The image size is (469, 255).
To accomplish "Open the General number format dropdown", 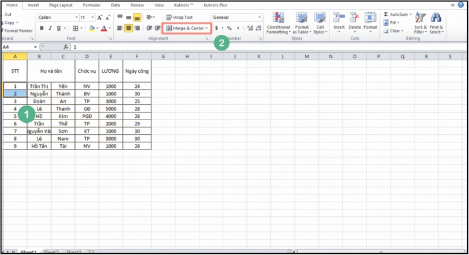I will point(259,18).
